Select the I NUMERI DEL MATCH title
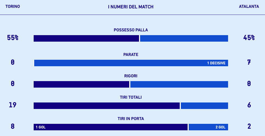This screenshot has width=265, height=136. pos(131,7)
